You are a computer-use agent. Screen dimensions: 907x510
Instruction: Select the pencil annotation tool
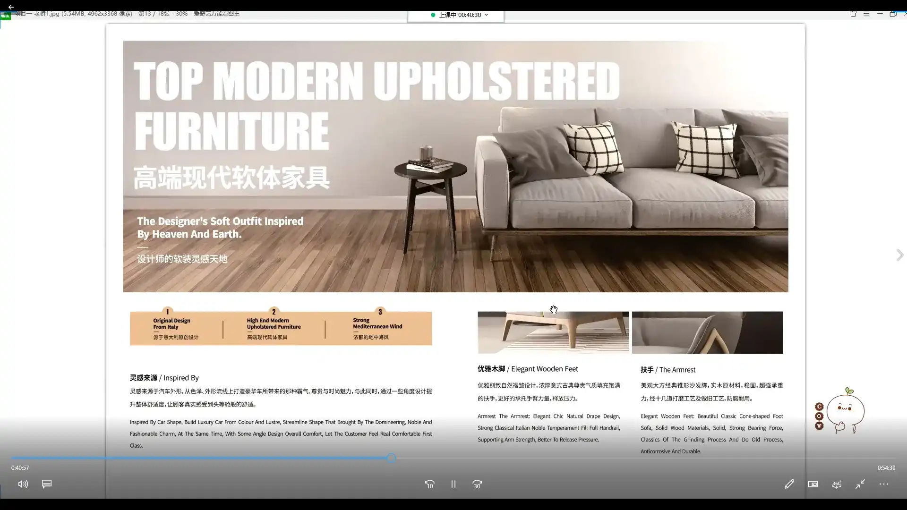(x=789, y=484)
